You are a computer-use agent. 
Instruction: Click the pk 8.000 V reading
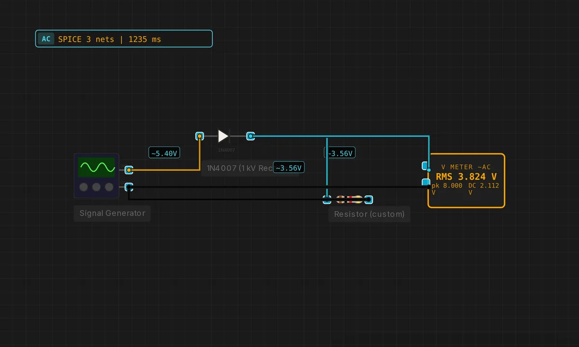[x=447, y=188]
